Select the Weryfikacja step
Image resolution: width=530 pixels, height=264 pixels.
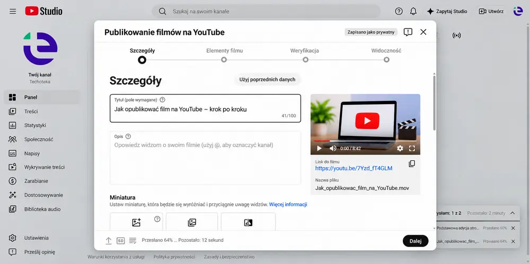305,56
